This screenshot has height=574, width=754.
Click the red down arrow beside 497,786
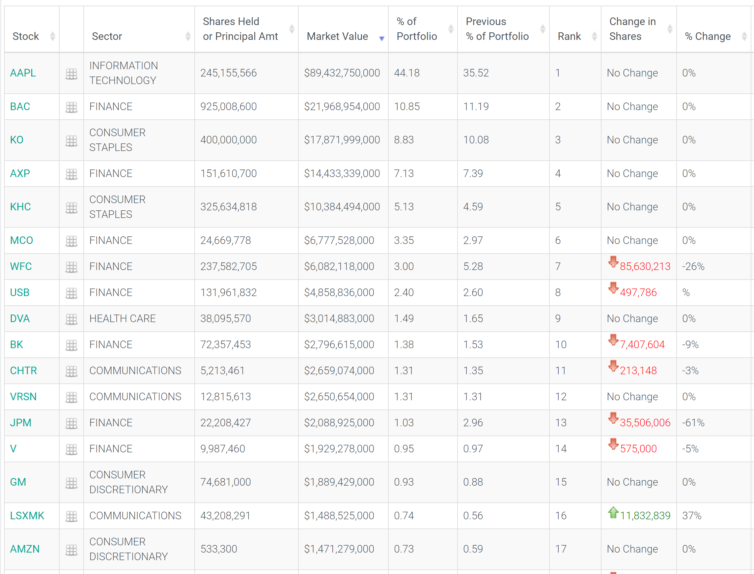pos(613,288)
